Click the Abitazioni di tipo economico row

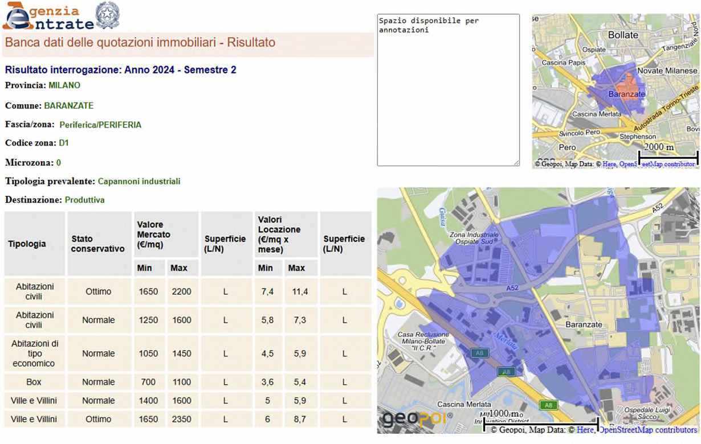coord(34,353)
